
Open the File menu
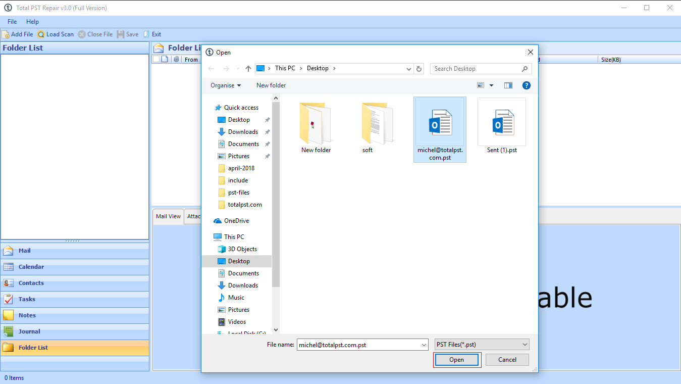12,22
